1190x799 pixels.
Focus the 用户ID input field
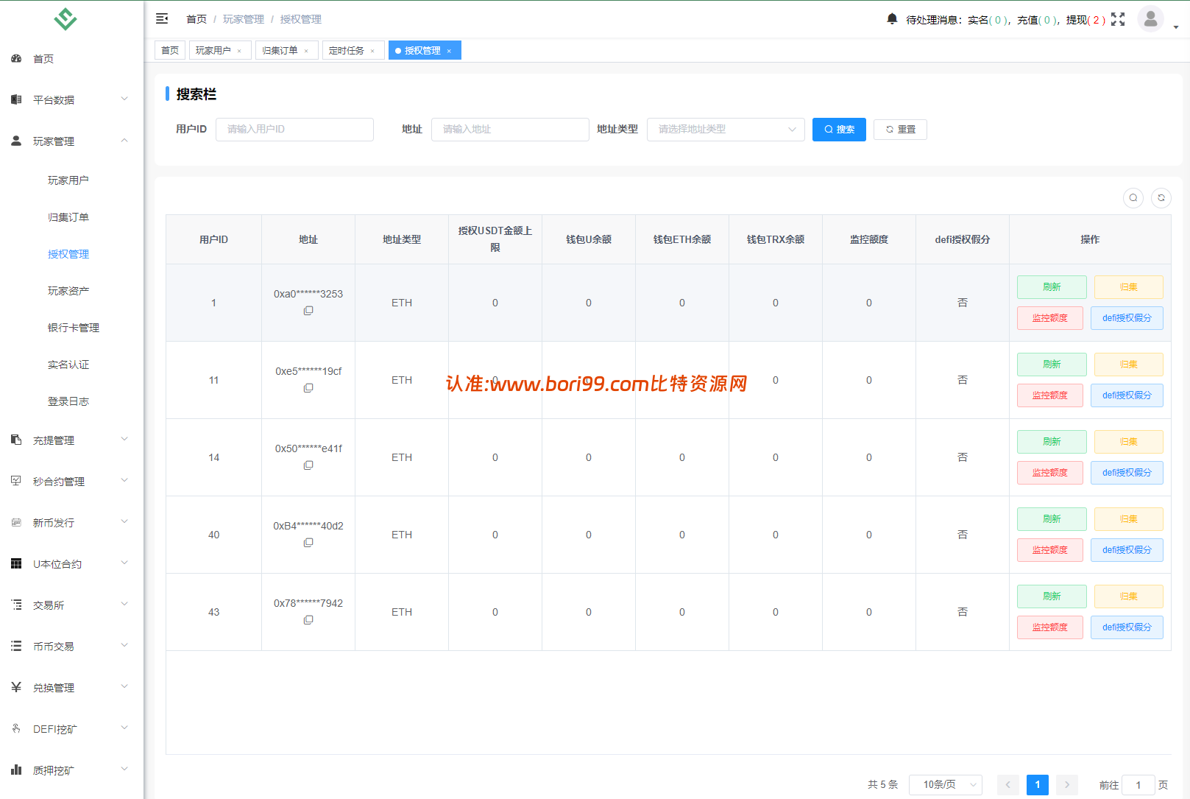coord(294,130)
